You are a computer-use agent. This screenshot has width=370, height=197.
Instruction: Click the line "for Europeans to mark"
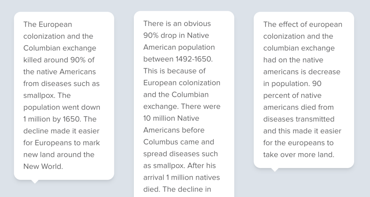61,143
